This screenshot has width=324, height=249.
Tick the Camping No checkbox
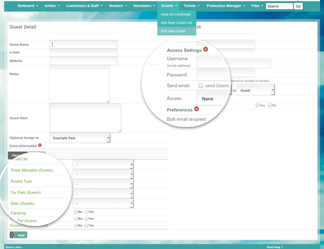[76, 212]
